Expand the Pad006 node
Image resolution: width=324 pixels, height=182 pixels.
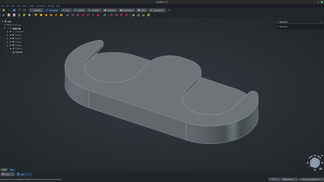click(x=8, y=38)
